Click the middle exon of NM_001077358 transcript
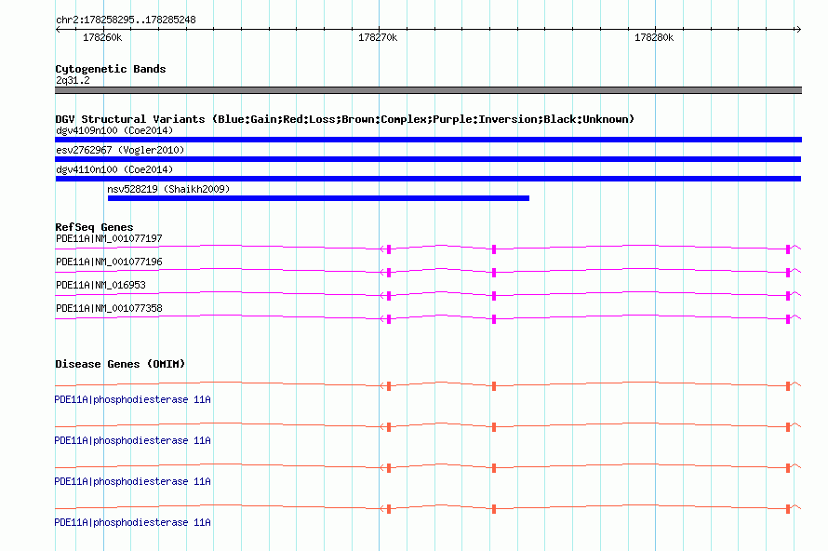828x551 pixels. pos(494,319)
